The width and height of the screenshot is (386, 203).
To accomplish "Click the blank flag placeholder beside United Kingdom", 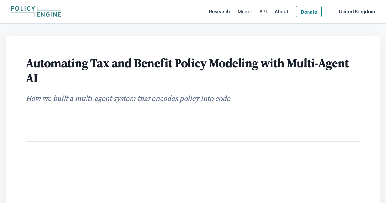I will point(334,12).
